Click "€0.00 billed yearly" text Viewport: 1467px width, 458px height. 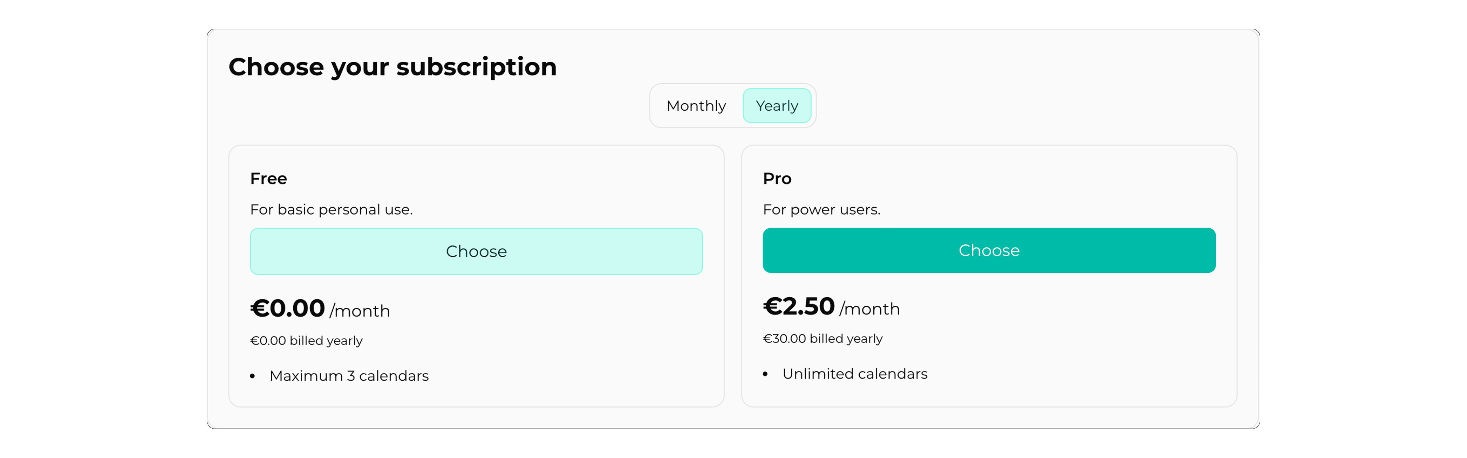click(x=306, y=341)
